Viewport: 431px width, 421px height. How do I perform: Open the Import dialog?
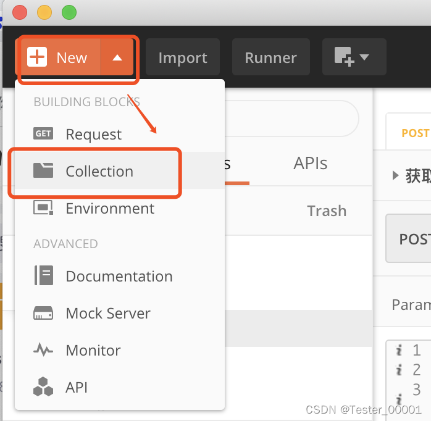183,57
